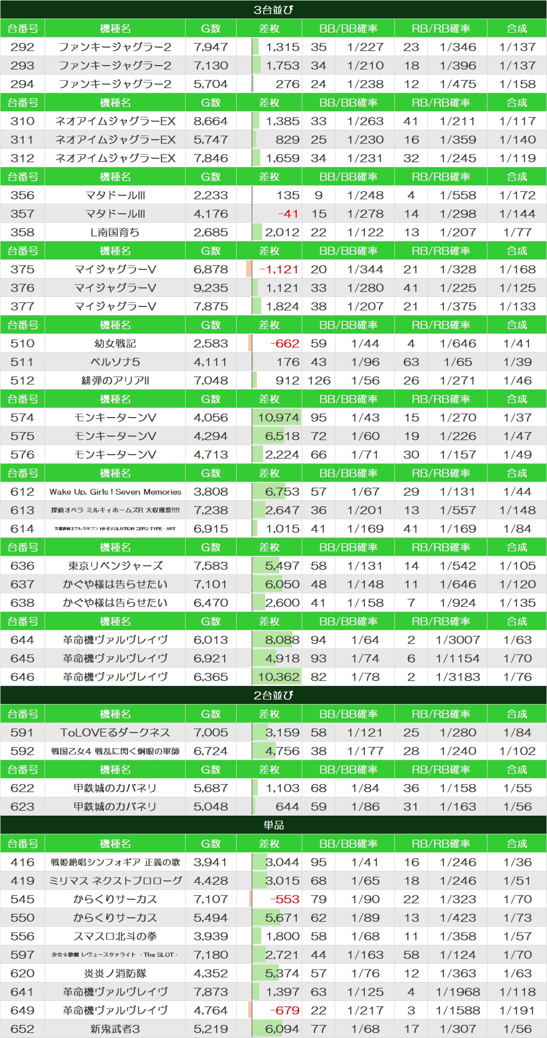
Task: Select the L南国育ち machine name
Action: pyautogui.click(x=115, y=232)
